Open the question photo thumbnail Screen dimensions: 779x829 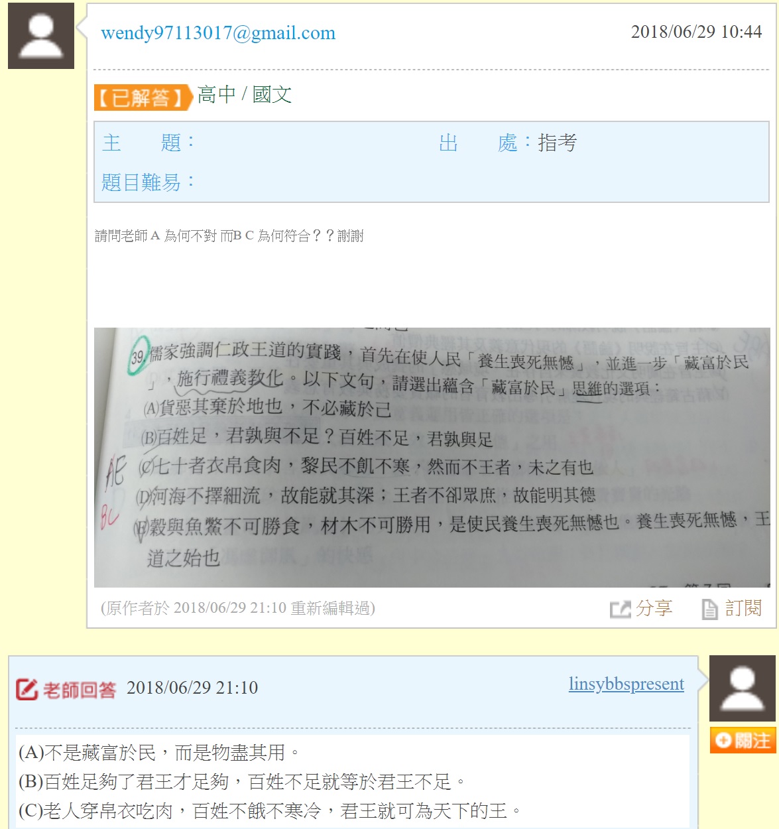point(432,458)
